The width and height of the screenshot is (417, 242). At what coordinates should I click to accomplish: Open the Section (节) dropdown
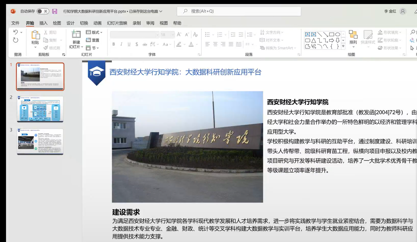click(92, 48)
